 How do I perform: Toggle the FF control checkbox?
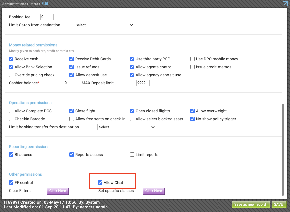point(11,182)
